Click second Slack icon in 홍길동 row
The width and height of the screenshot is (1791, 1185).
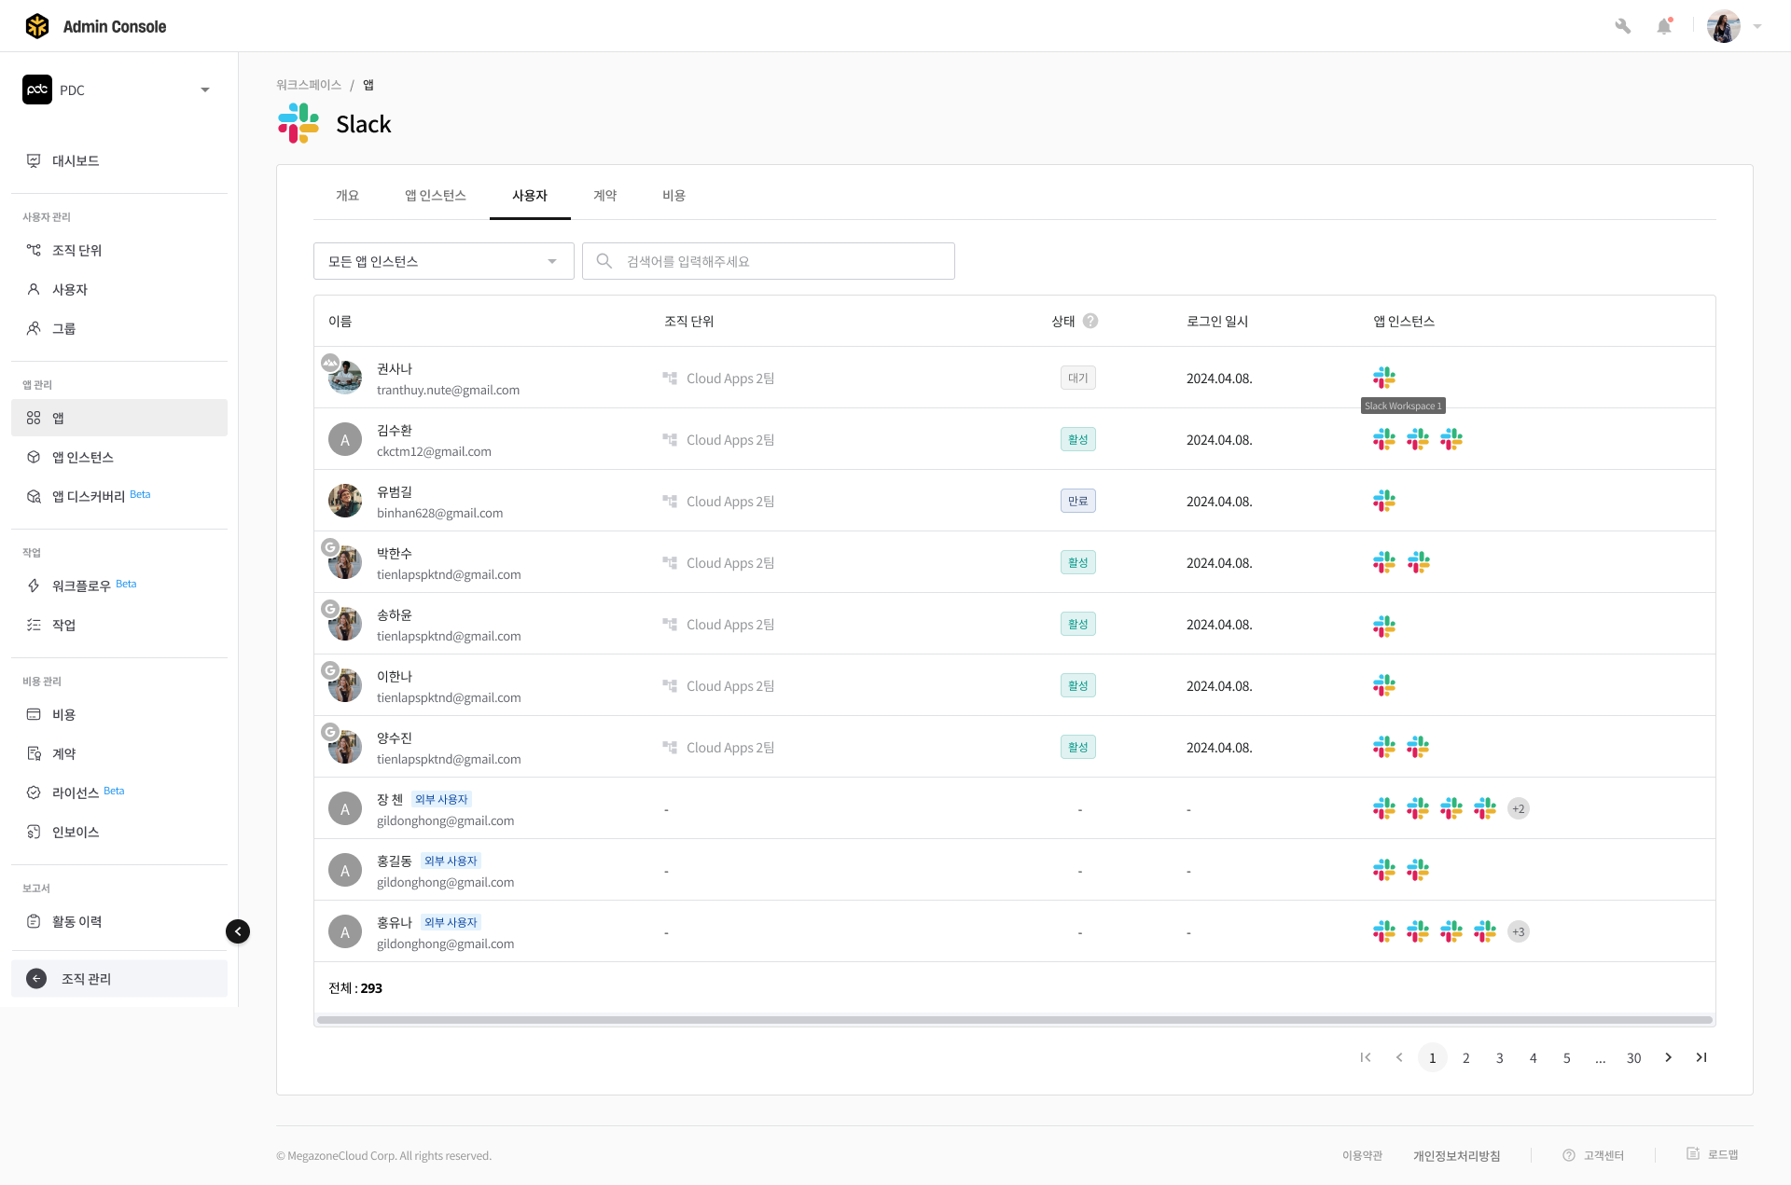pos(1418,870)
